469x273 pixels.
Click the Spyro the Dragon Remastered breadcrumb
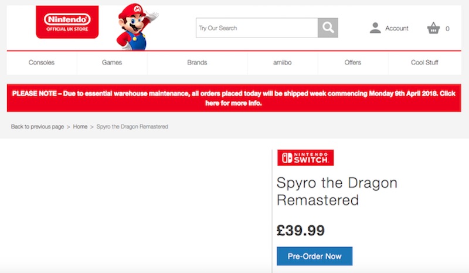[132, 127]
